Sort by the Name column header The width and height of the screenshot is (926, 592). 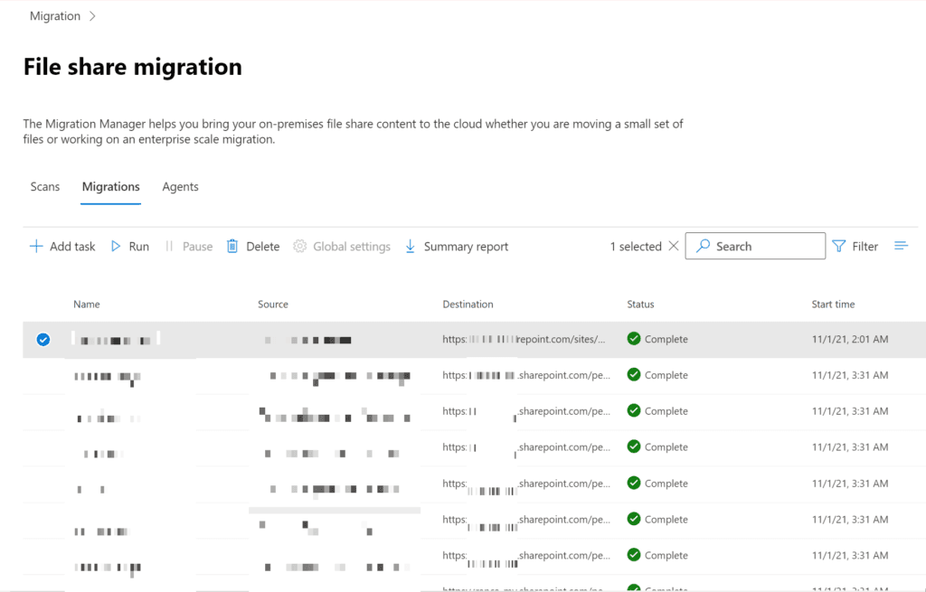[87, 305]
